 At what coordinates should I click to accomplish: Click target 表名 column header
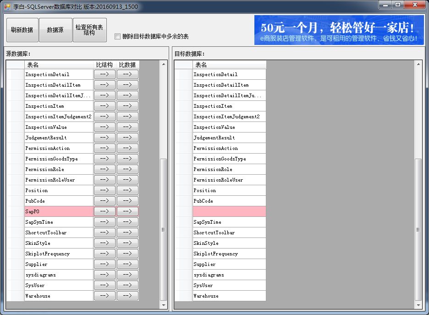pos(229,65)
